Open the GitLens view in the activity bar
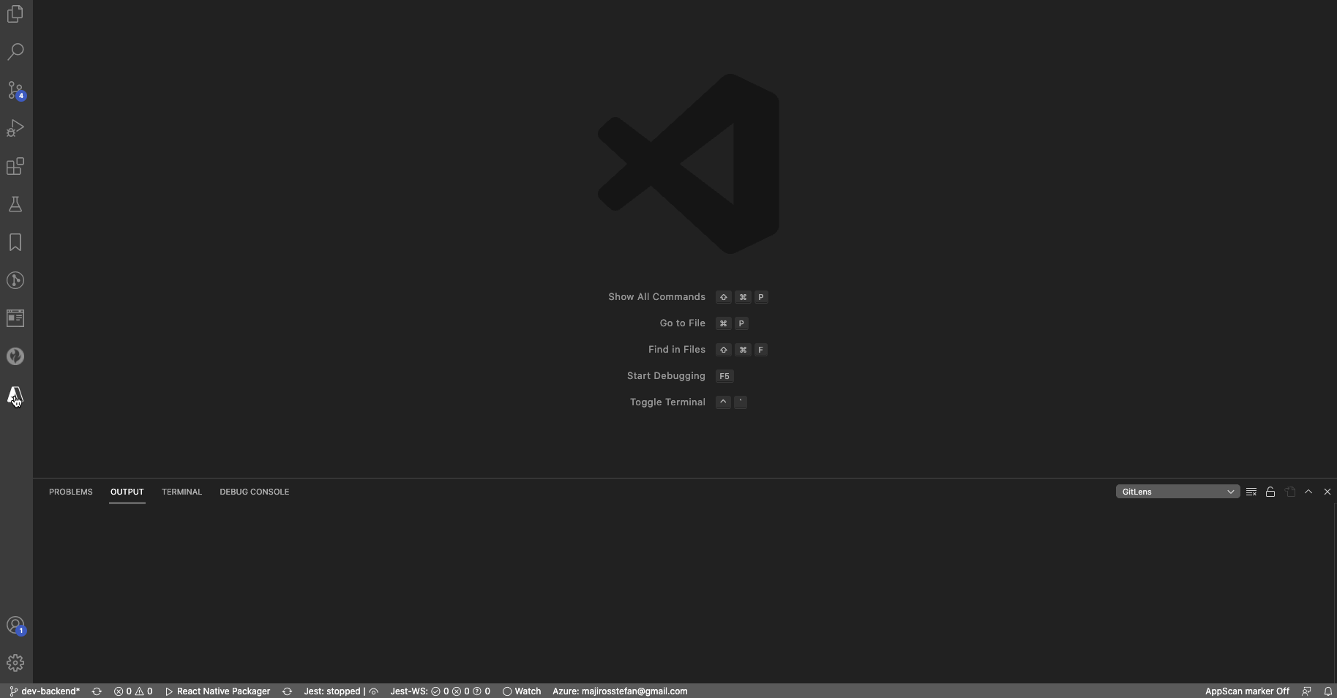Screen dimensions: 1337x698 (15, 280)
